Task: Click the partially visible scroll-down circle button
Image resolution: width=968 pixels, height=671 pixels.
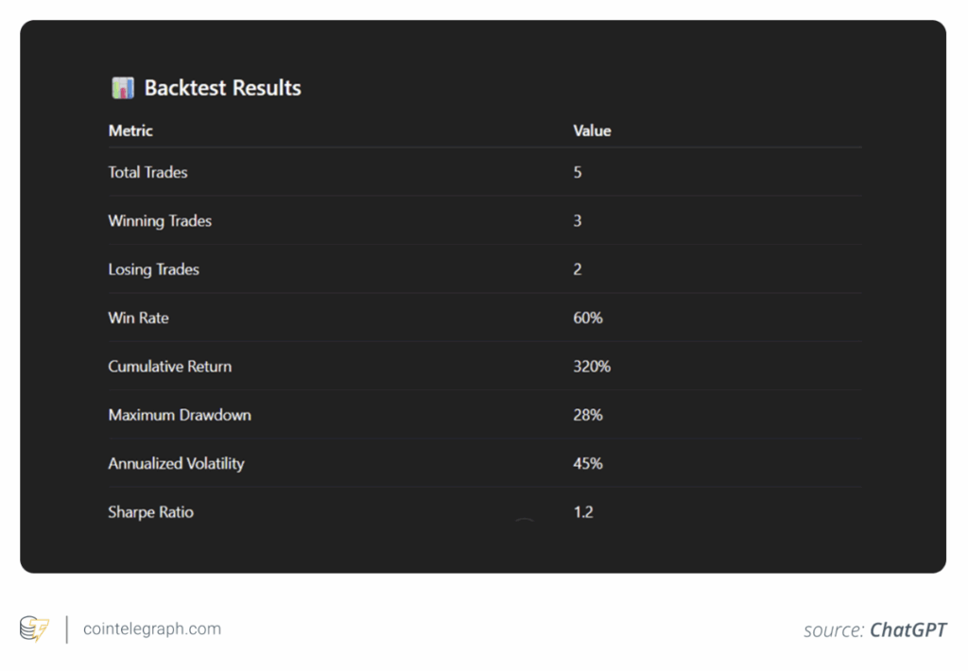Action: pyautogui.click(x=525, y=522)
